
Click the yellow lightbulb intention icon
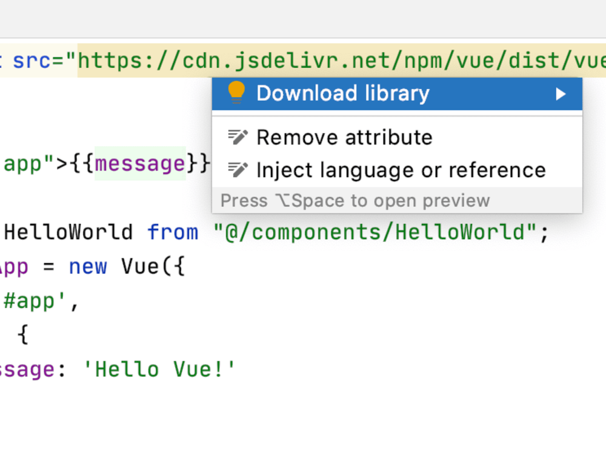pos(237,93)
